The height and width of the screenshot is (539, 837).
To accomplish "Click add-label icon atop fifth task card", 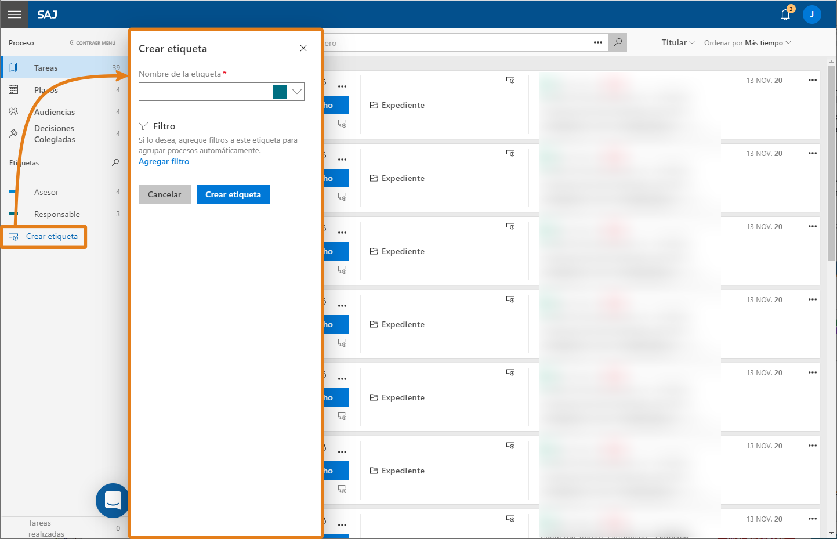I will coord(510,372).
